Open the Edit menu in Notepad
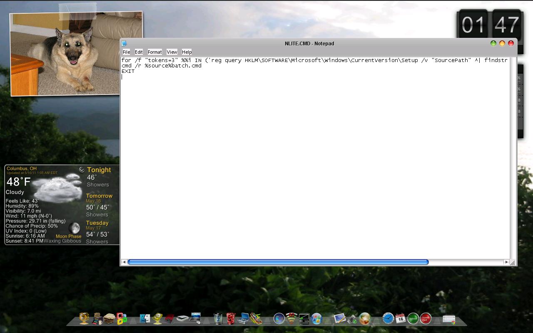 [x=139, y=52]
